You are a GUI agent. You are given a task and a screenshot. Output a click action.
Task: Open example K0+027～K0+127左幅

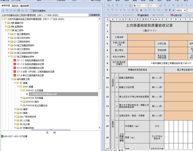tap(16, 136)
